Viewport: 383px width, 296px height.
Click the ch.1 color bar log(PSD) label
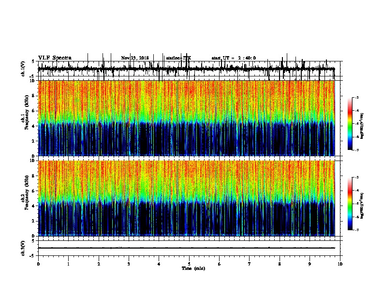pyautogui.click(x=362, y=126)
